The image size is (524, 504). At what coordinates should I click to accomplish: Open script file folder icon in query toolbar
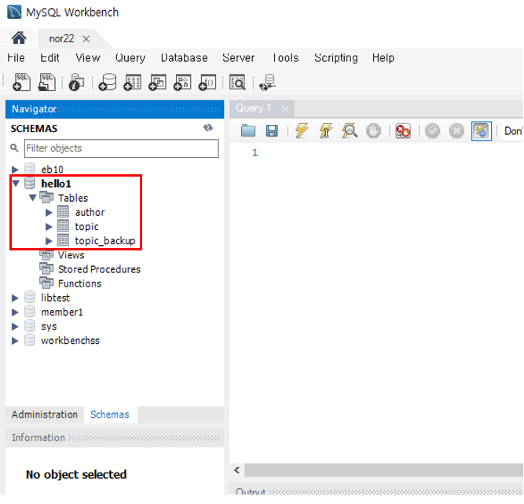click(x=248, y=130)
